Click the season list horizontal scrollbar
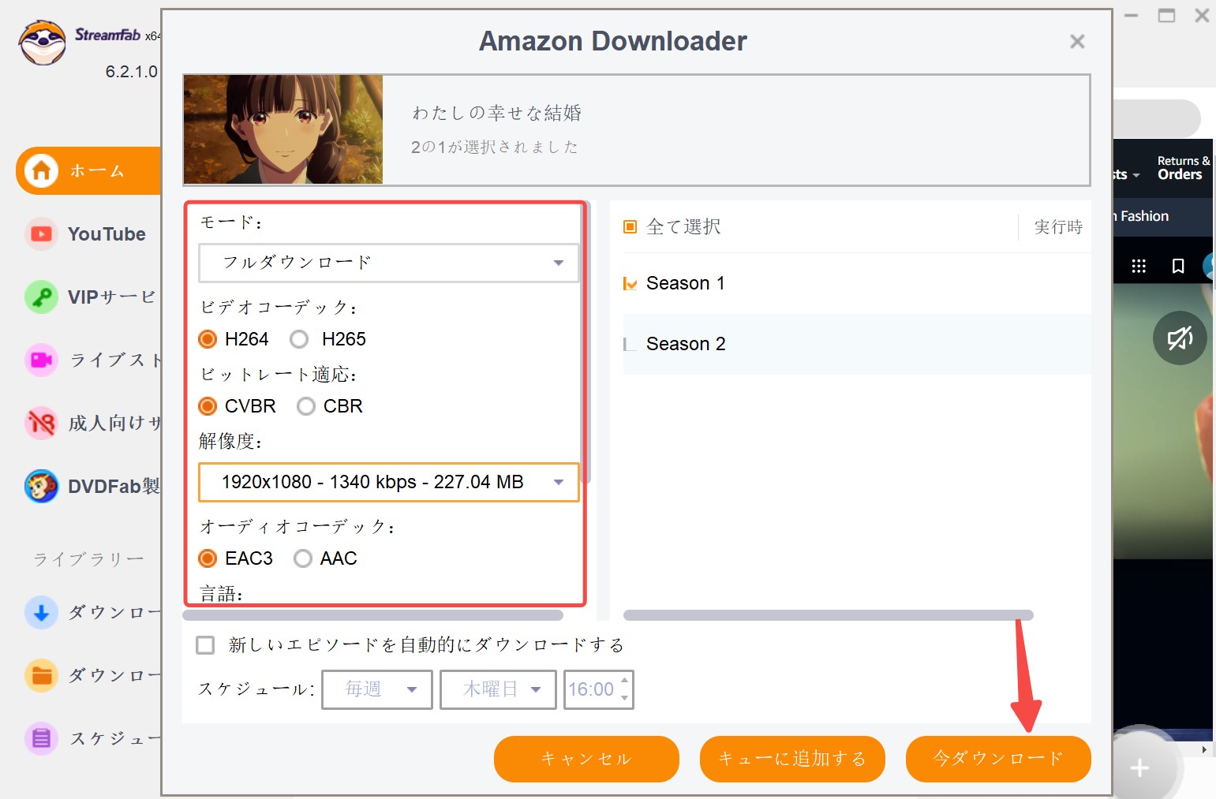Viewport: 1216px width, 799px height. click(828, 615)
